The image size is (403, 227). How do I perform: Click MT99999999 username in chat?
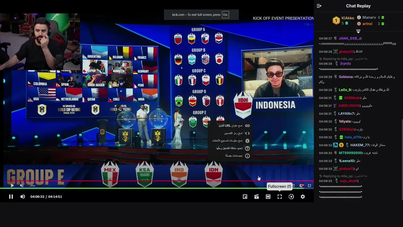point(351,153)
